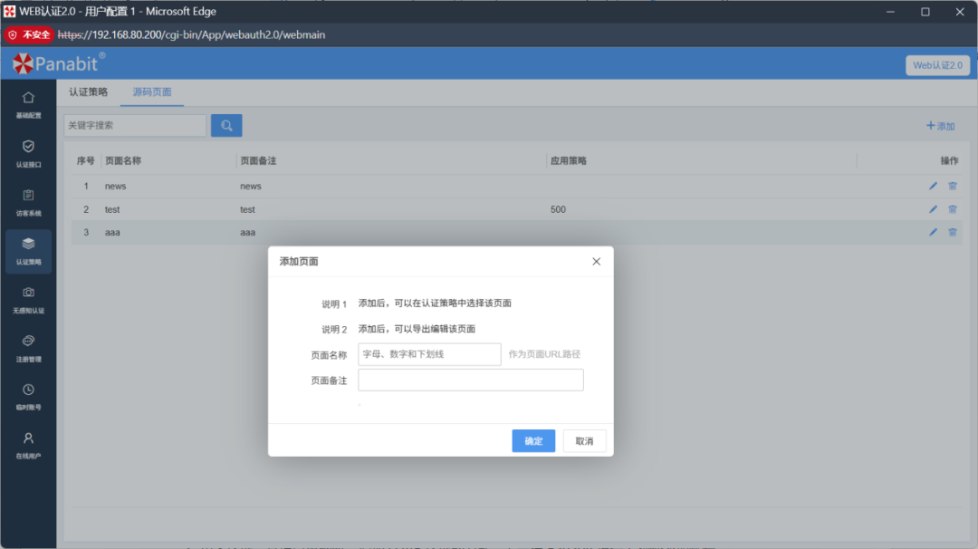
Task: Switch to the 认证策略 tab
Action: tap(87, 91)
